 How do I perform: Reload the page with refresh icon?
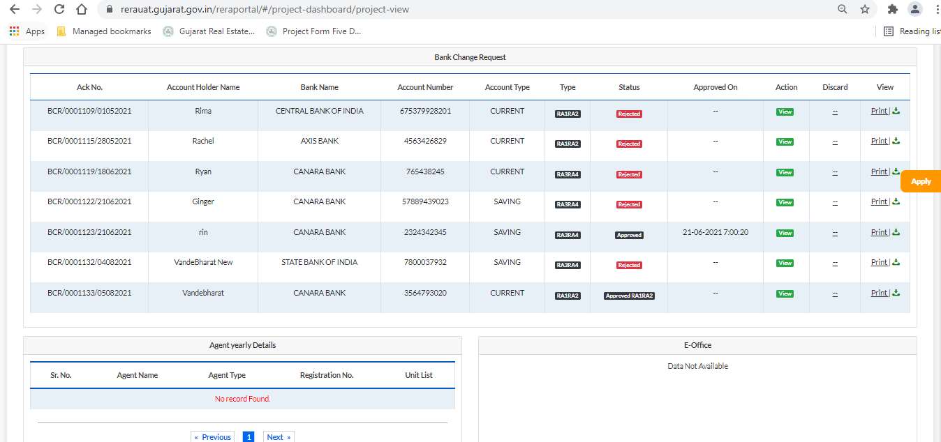pyautogui.click(x=59, y=9)
